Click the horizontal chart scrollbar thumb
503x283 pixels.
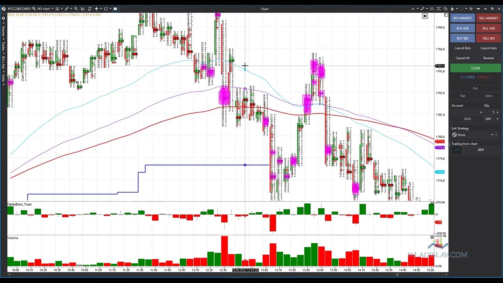397,275
